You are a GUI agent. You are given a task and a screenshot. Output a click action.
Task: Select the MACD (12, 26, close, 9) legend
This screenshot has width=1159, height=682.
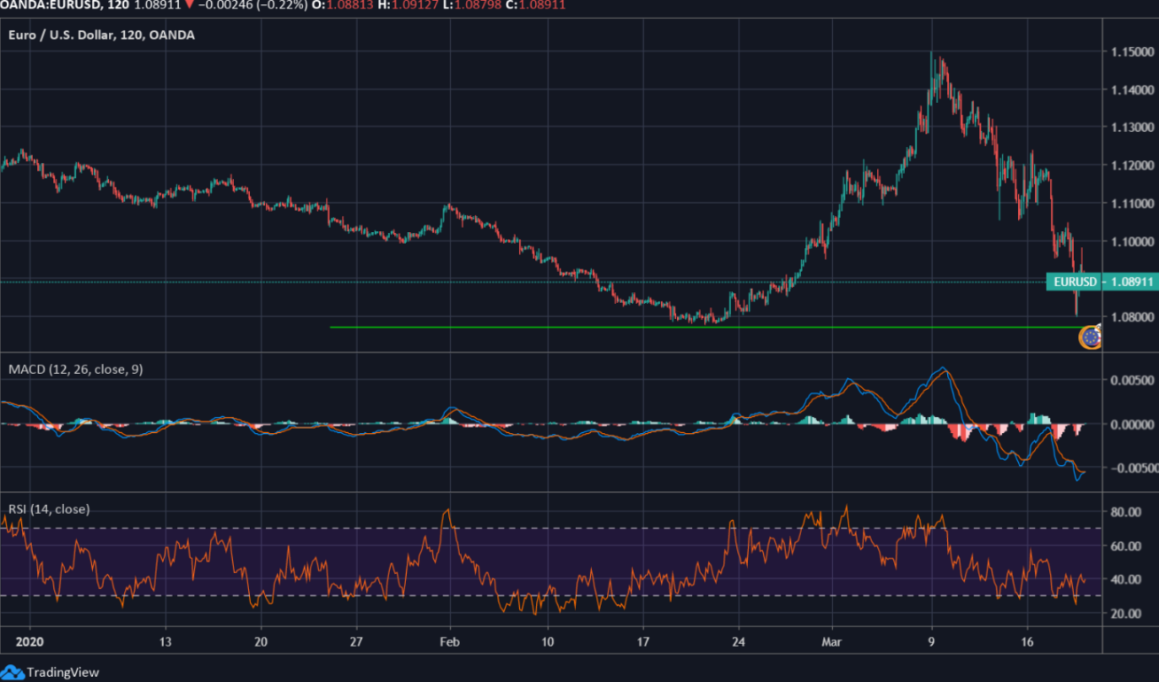(x=75, y=369)
